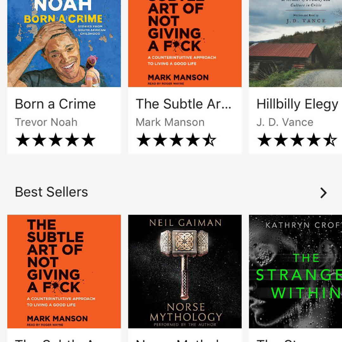This screenshot has width=342, height=342.
Task: Click the half star on Mark Manson's rating
Action: (209, 140)
